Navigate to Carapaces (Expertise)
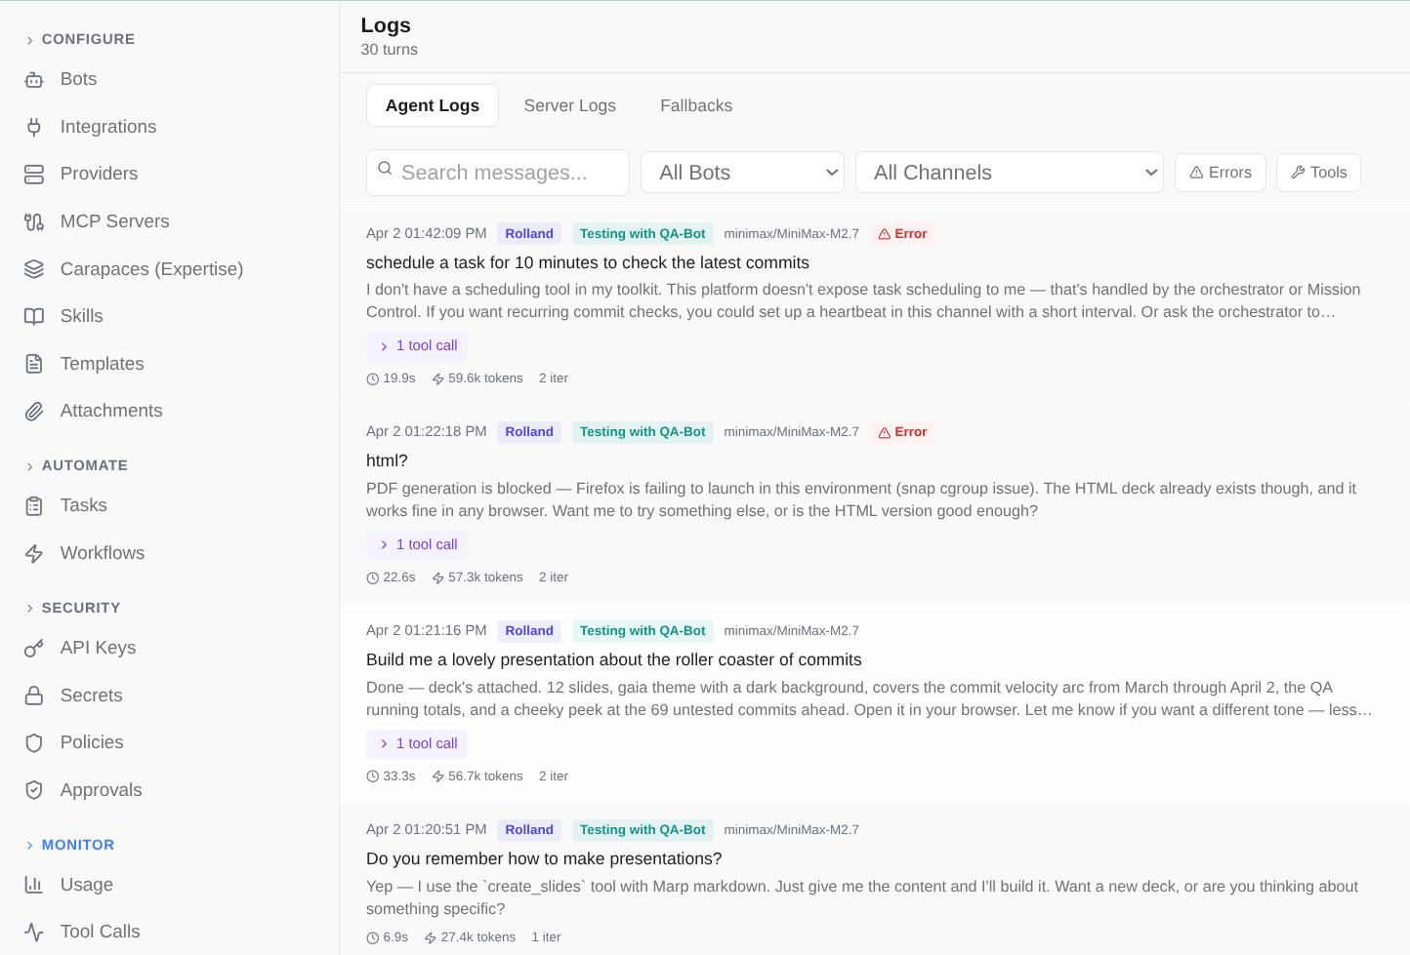Screen dimensions: 1410x955 pos(151,268)
